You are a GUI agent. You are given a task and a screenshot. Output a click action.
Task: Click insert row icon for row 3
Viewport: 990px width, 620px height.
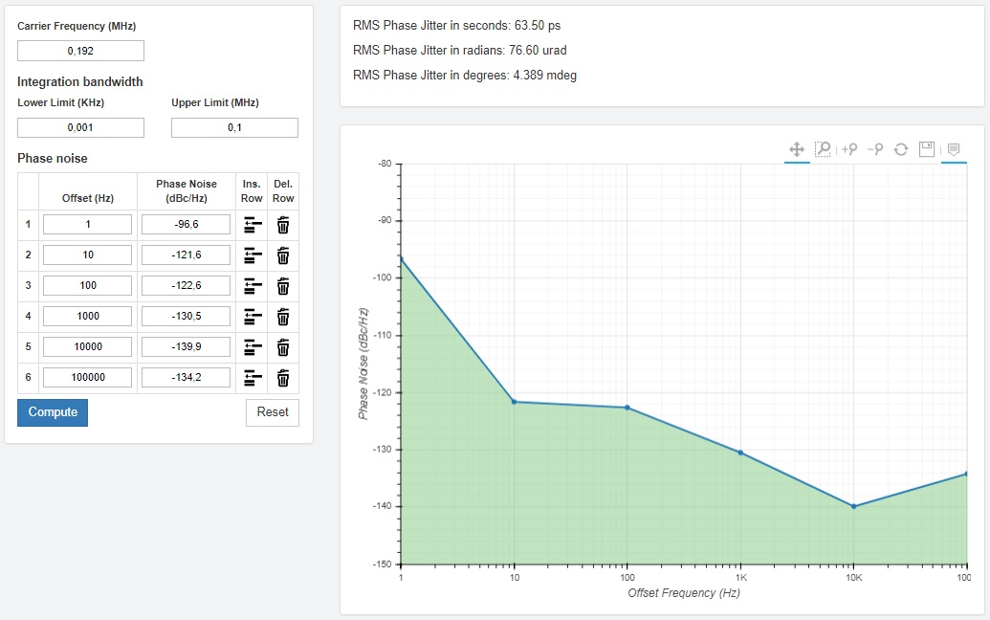pos(252,286)
